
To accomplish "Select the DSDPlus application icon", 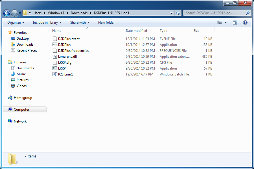I will click(55, 45).
